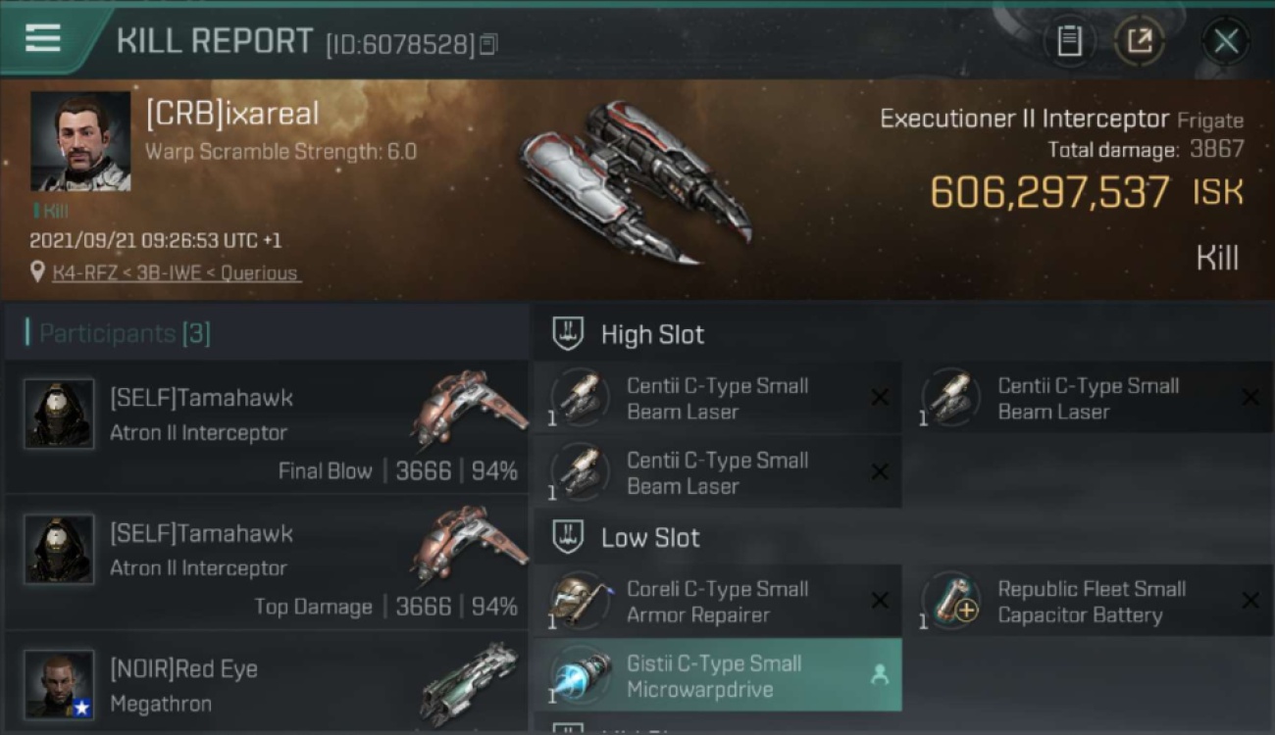The height and width of the screenshot is (735, 1275).
Task: Click the person icon on the Microwarpdrive row
Action: pos(880,674)
